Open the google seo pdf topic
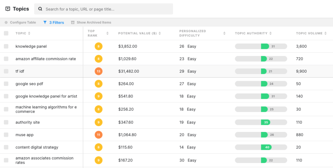 (x=29, y=84)
